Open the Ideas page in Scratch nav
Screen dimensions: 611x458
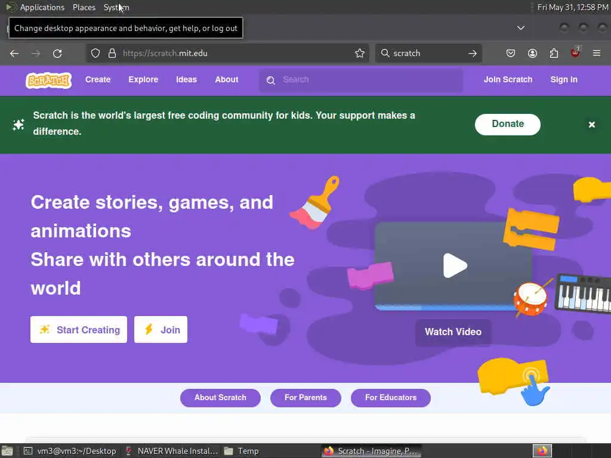point(186,79)
